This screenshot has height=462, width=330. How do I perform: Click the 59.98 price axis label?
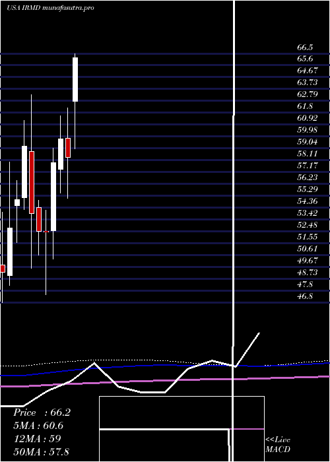click(x=308, y=130)
